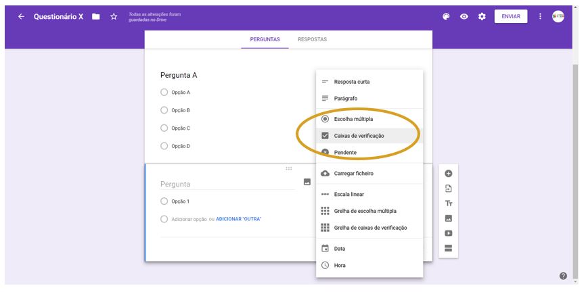Select the Opção C radio button
Image resolution: width=586 pixels, height=292 pixels.
(164, 128)
